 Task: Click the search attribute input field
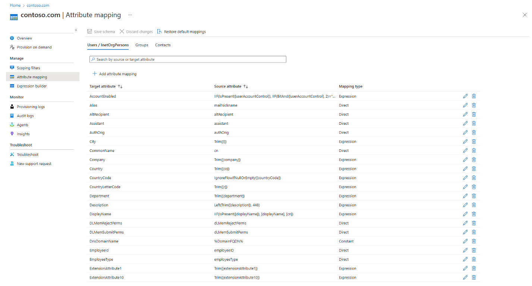(188, 60)
